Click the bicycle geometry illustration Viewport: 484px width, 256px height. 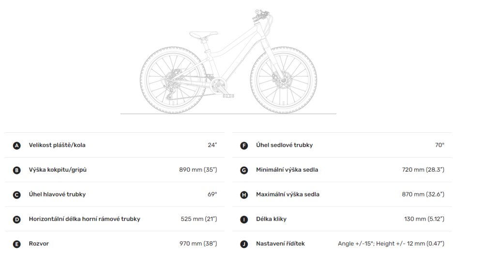coord(228,62)
